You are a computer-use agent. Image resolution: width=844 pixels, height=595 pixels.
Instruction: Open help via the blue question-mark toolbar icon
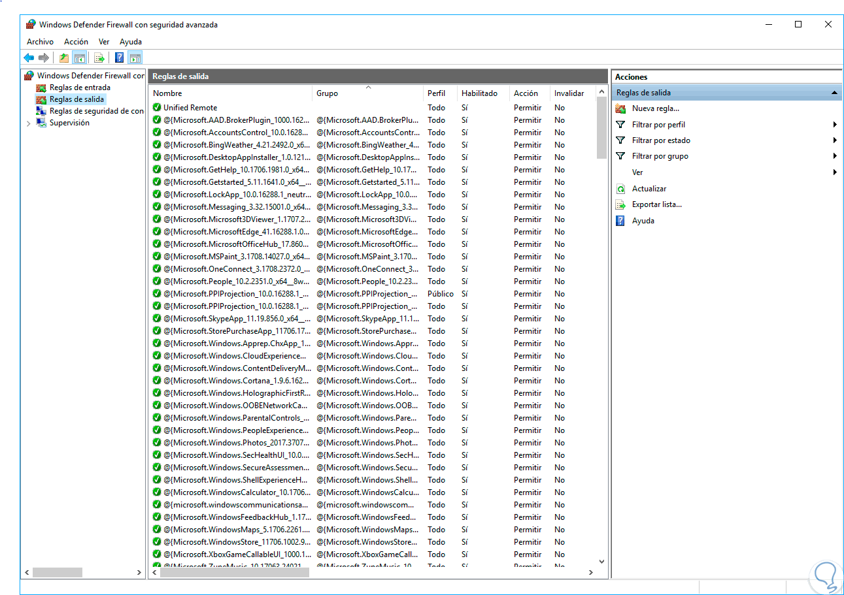(x=120, y=58)
